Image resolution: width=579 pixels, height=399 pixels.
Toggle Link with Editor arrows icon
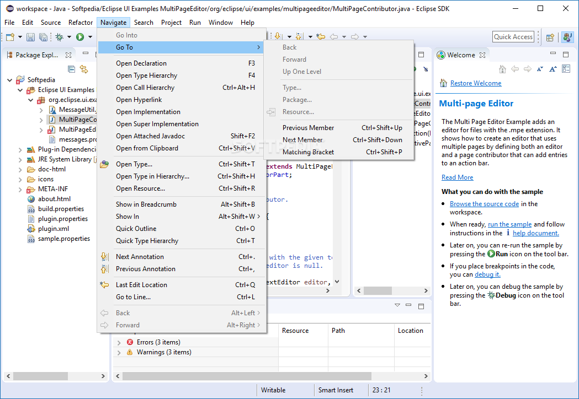point(84,69)
